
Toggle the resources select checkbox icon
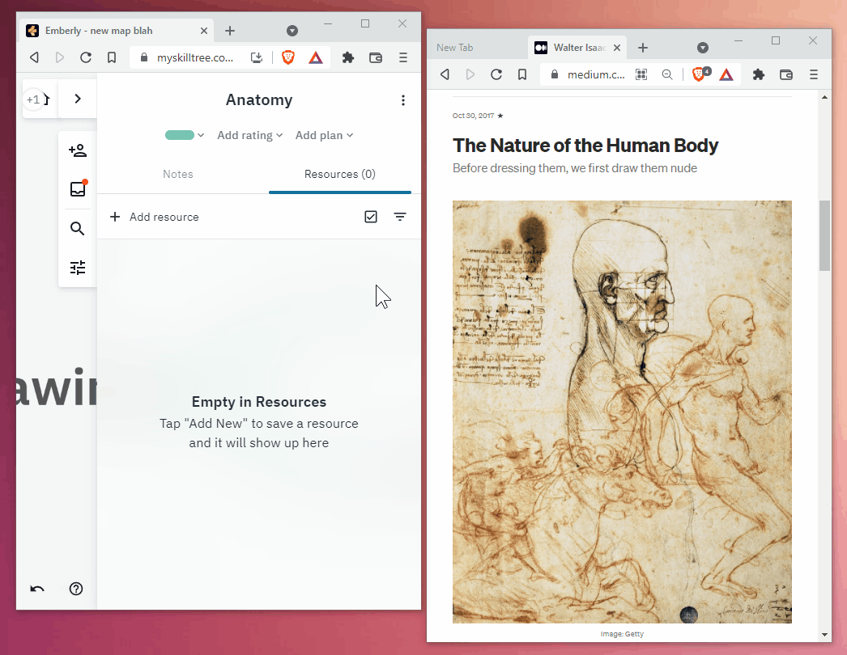coord(371,217)
